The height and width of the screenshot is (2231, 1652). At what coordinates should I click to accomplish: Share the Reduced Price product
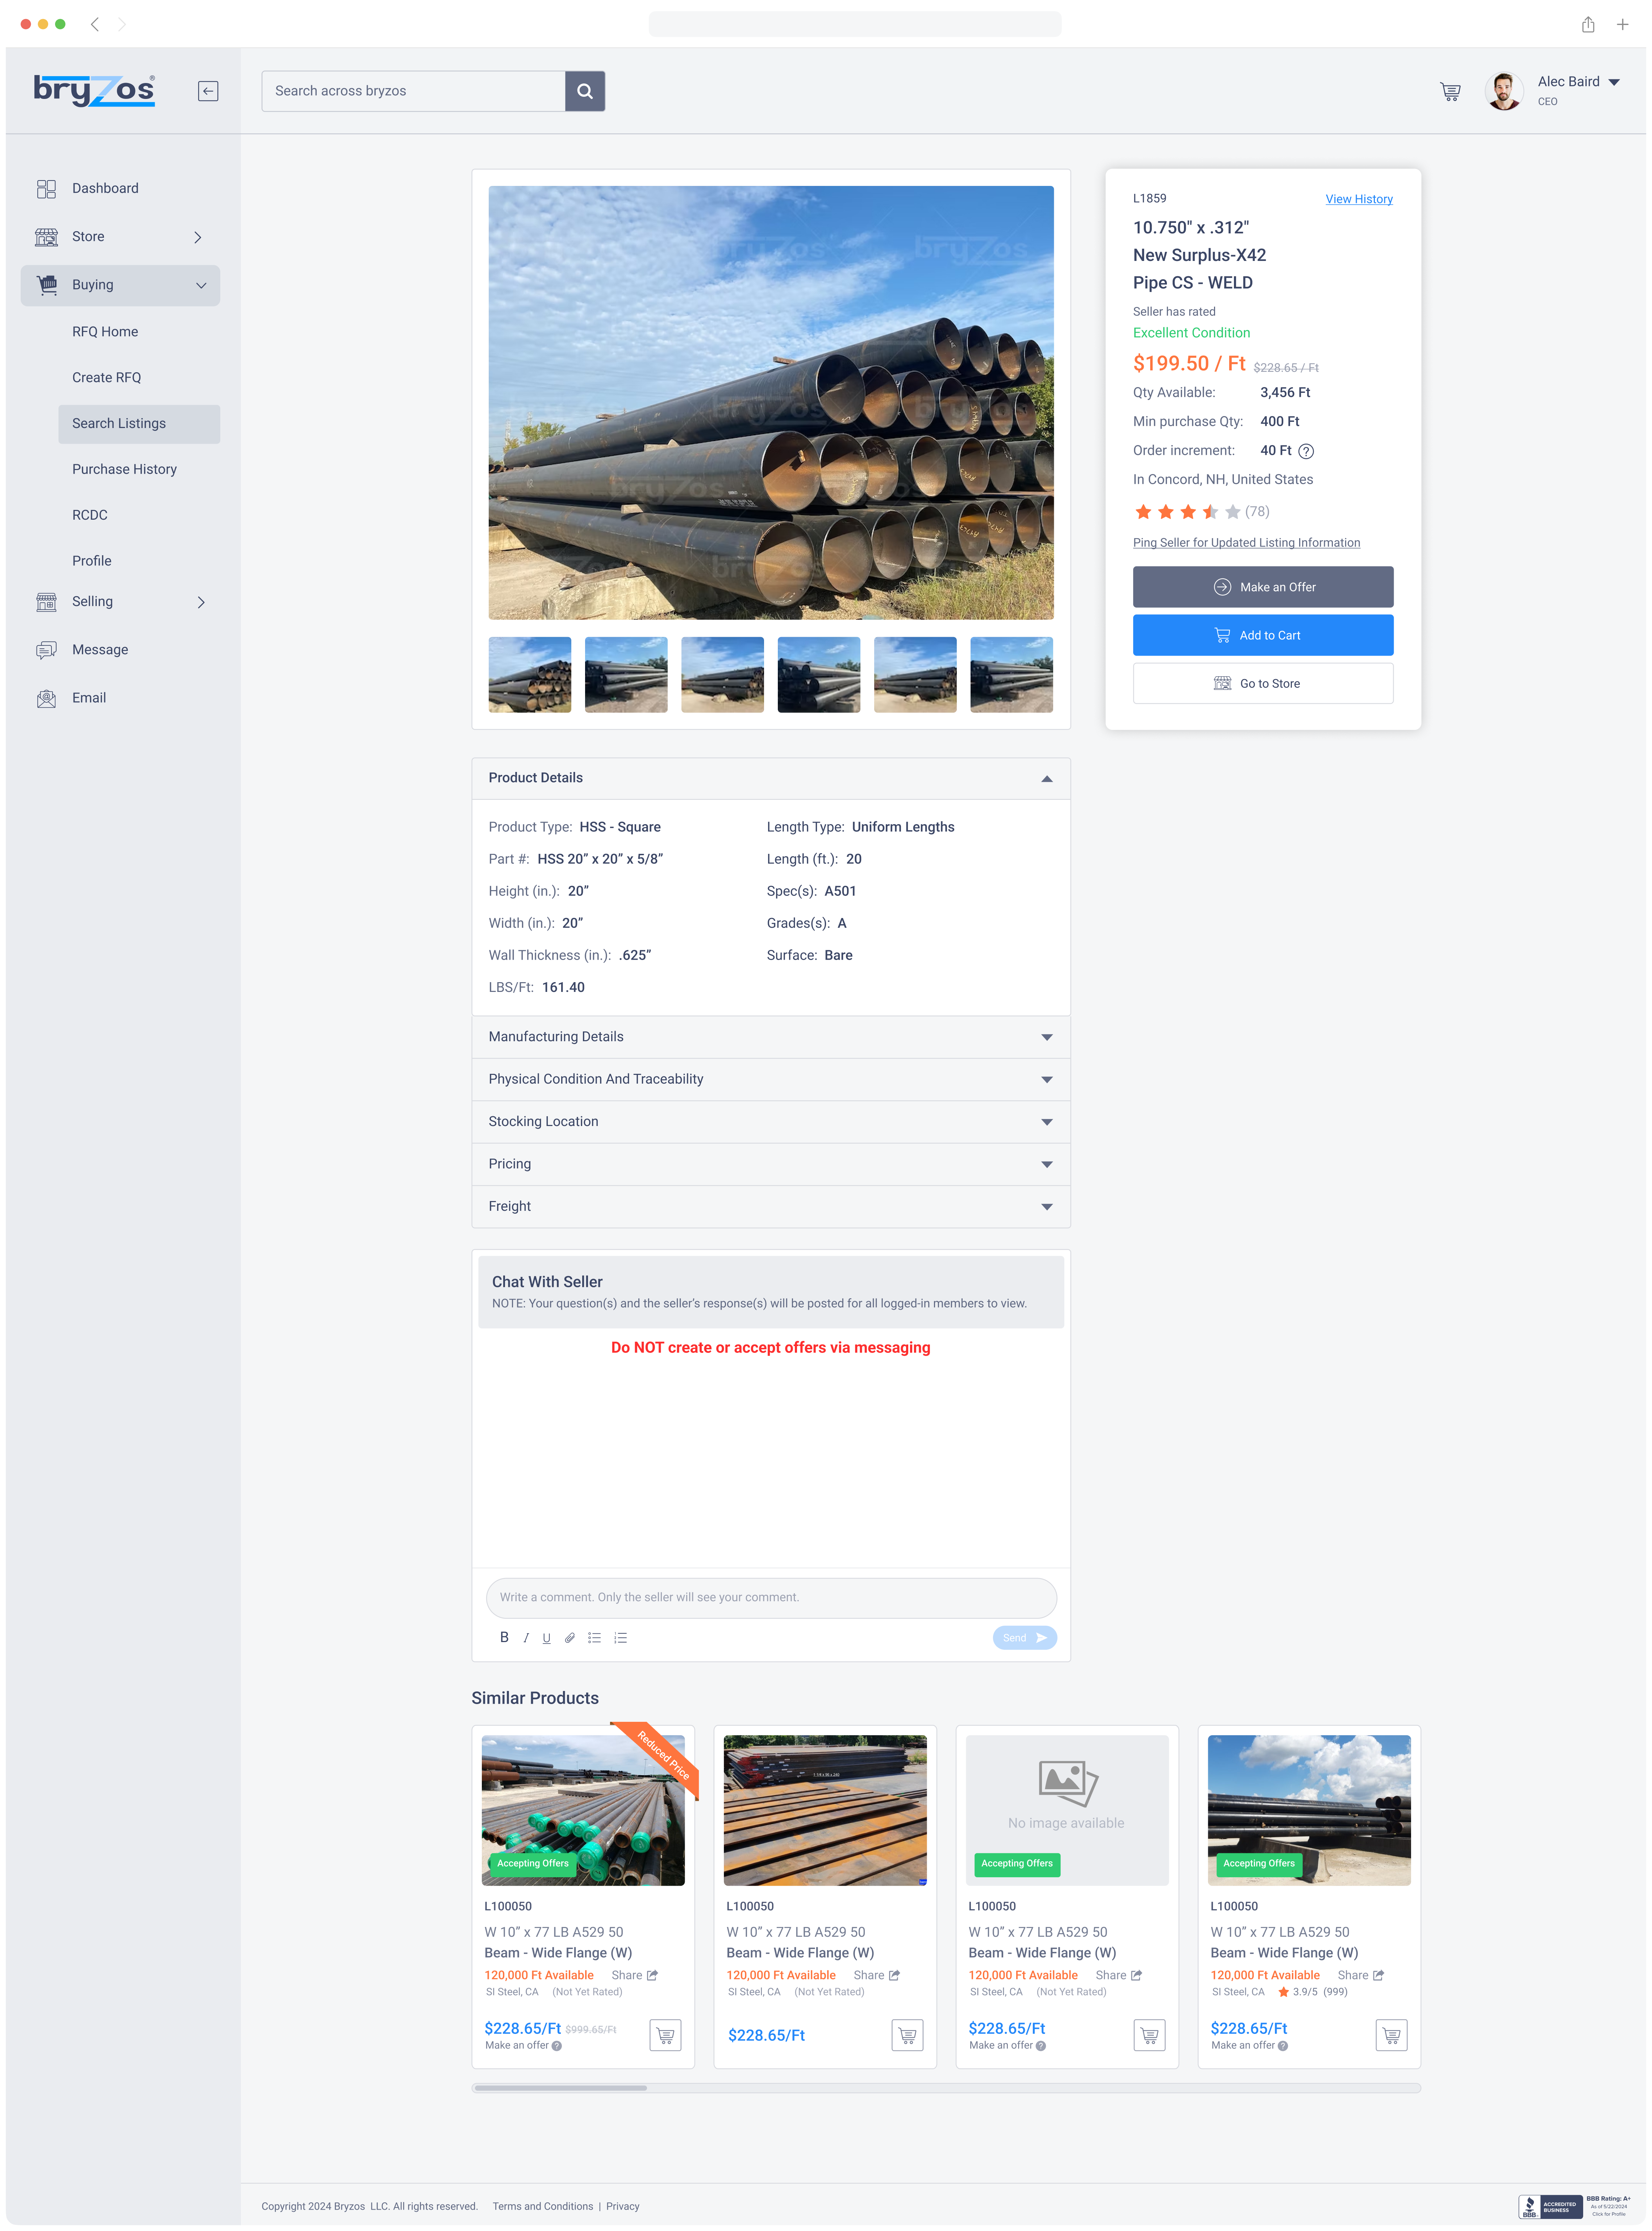[x=635, y=1976]
